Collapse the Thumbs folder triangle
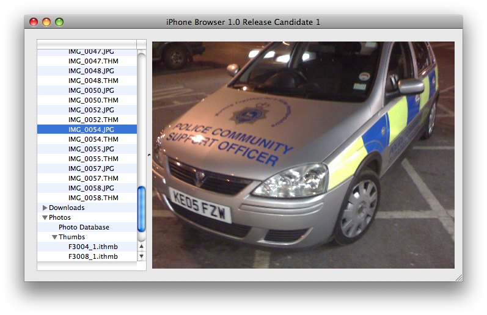487x315 pixels. pyautogui.click(x=55, y=237)
